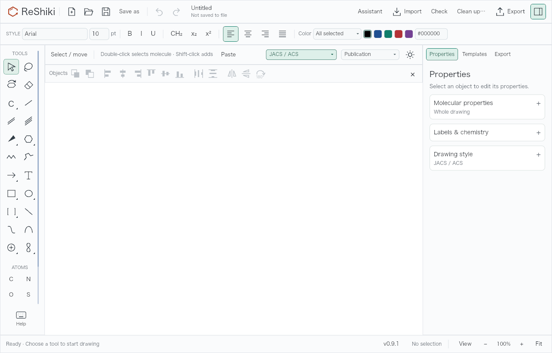Click the Fit view button
The width and height of the screenshot is (552, 353).
(x=539, y=344)
